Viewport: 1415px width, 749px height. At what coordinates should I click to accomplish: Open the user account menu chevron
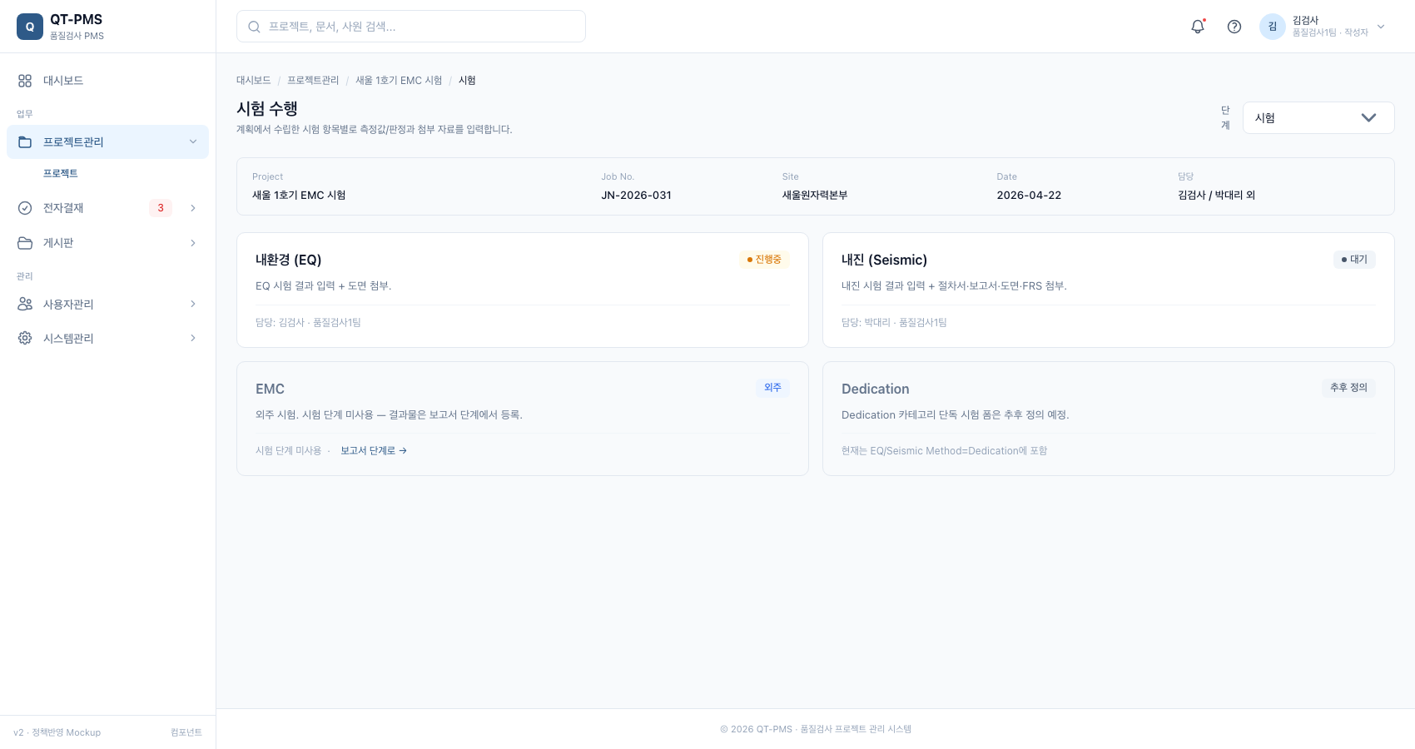coord(1381,27)
